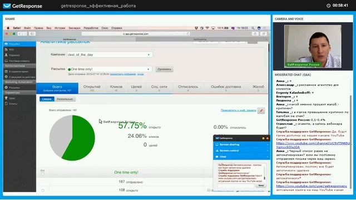The height and width of the screenshot is (200, 356).
Task: Select the Отписалось tab
Action: click(188, 88)
